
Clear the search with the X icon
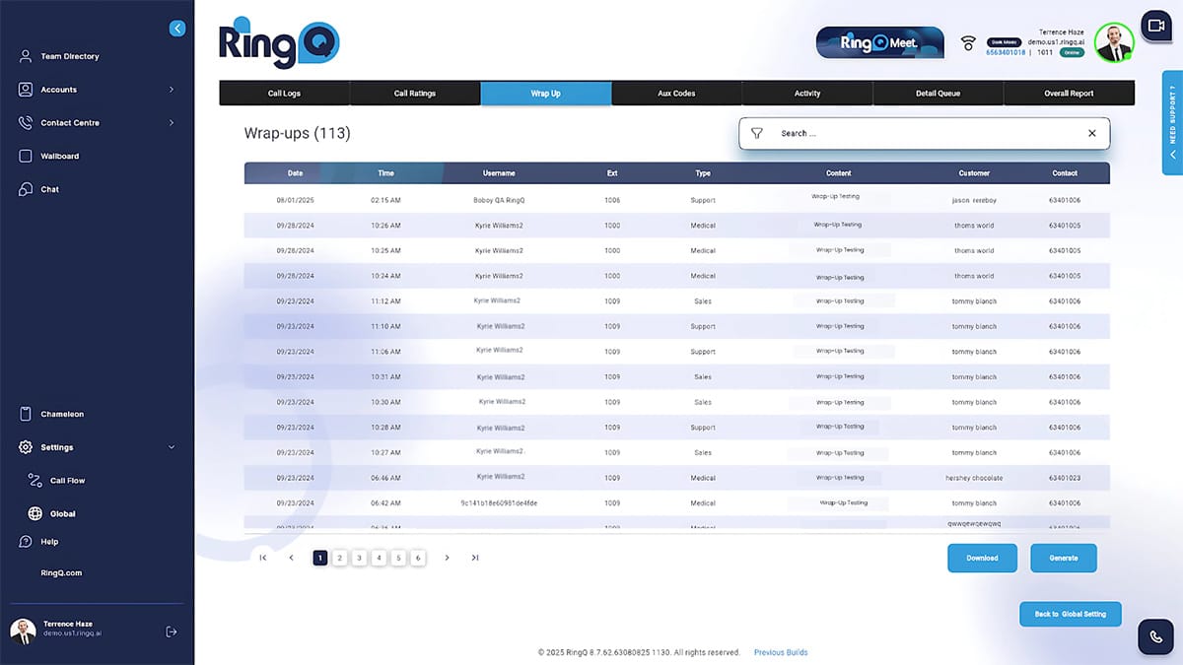[x=1091, y=133]
